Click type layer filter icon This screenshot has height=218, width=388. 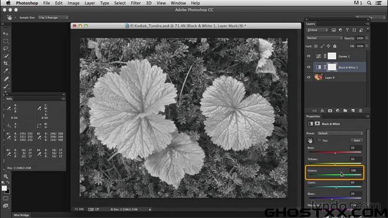[x=347, y=30]
